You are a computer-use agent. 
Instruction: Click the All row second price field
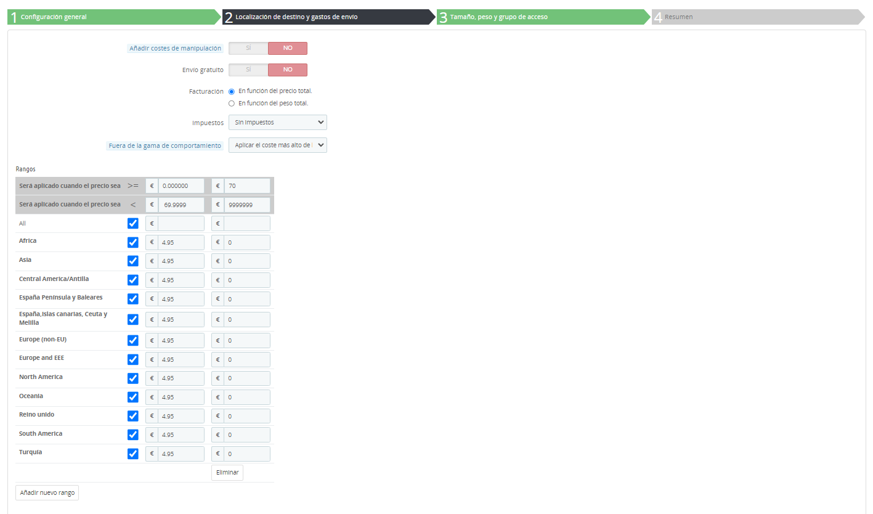point(247,223)
